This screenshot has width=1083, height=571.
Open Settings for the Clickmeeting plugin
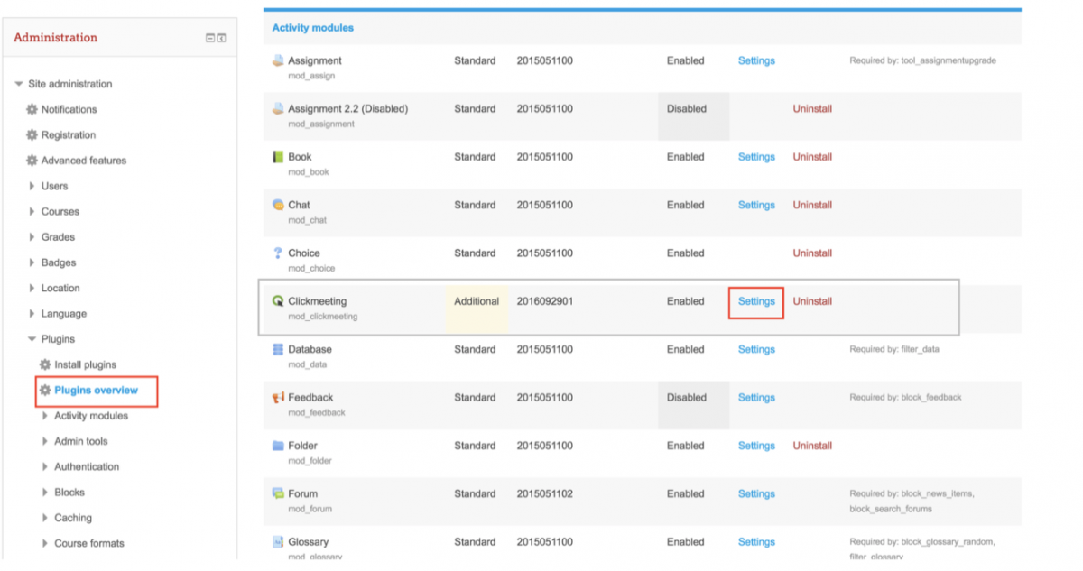point(755,301)
